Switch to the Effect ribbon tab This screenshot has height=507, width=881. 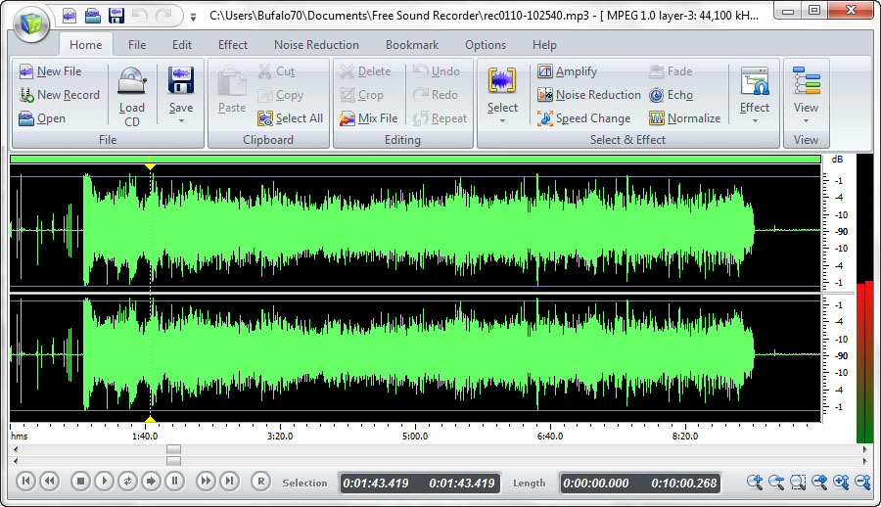(233, 45)
